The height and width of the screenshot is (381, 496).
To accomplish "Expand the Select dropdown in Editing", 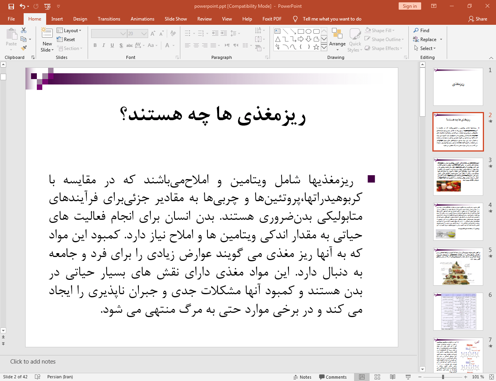I will pos(425,48).
